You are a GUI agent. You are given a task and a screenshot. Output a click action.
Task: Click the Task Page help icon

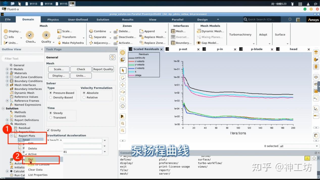click(x=112, y=58)
